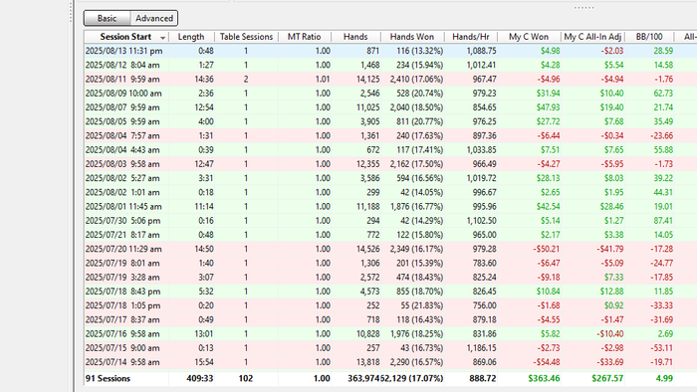
Task: Switch to the Basic view tab
Action: click(x=108, y=18)
